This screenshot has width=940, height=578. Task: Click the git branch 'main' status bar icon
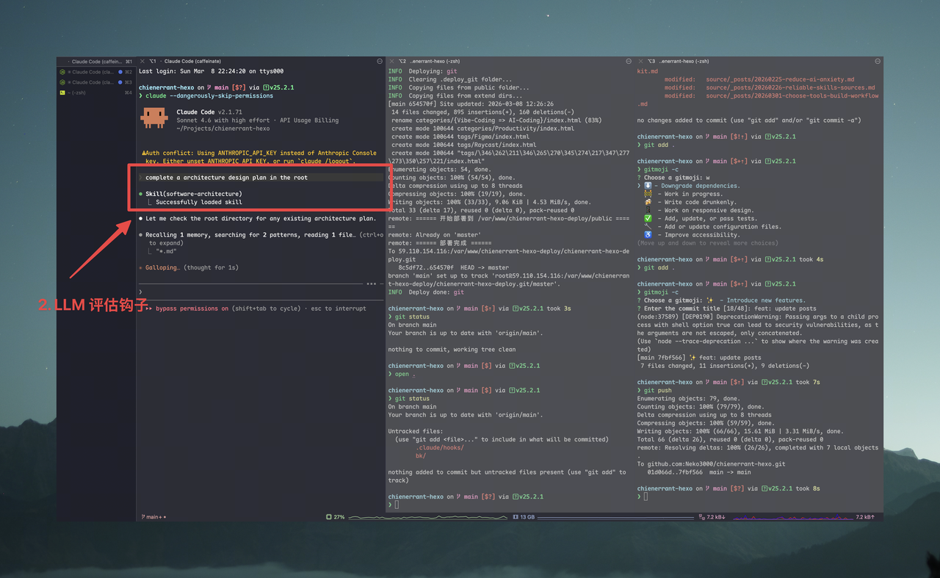click(x=153, y=517)
